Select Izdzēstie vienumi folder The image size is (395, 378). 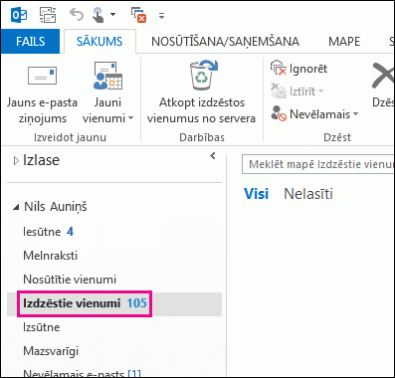point(114,303)
